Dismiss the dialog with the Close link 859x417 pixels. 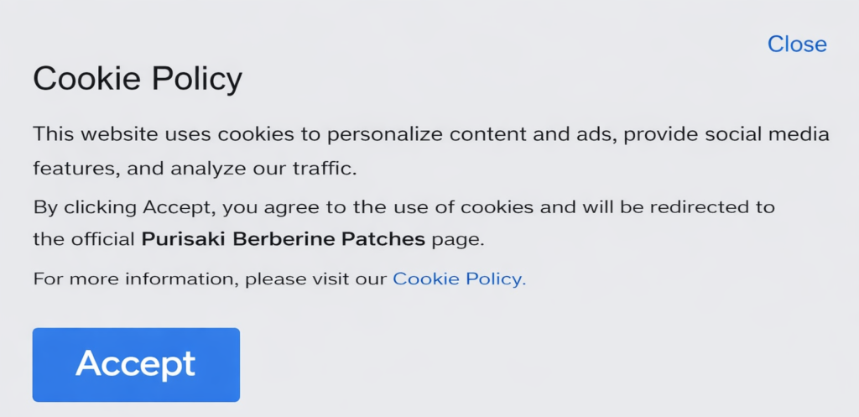[x=797, y=44]
